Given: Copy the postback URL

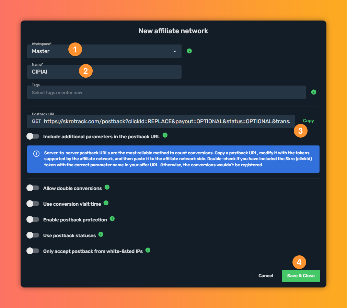Looking at the screenshot, I should [308, 121].
